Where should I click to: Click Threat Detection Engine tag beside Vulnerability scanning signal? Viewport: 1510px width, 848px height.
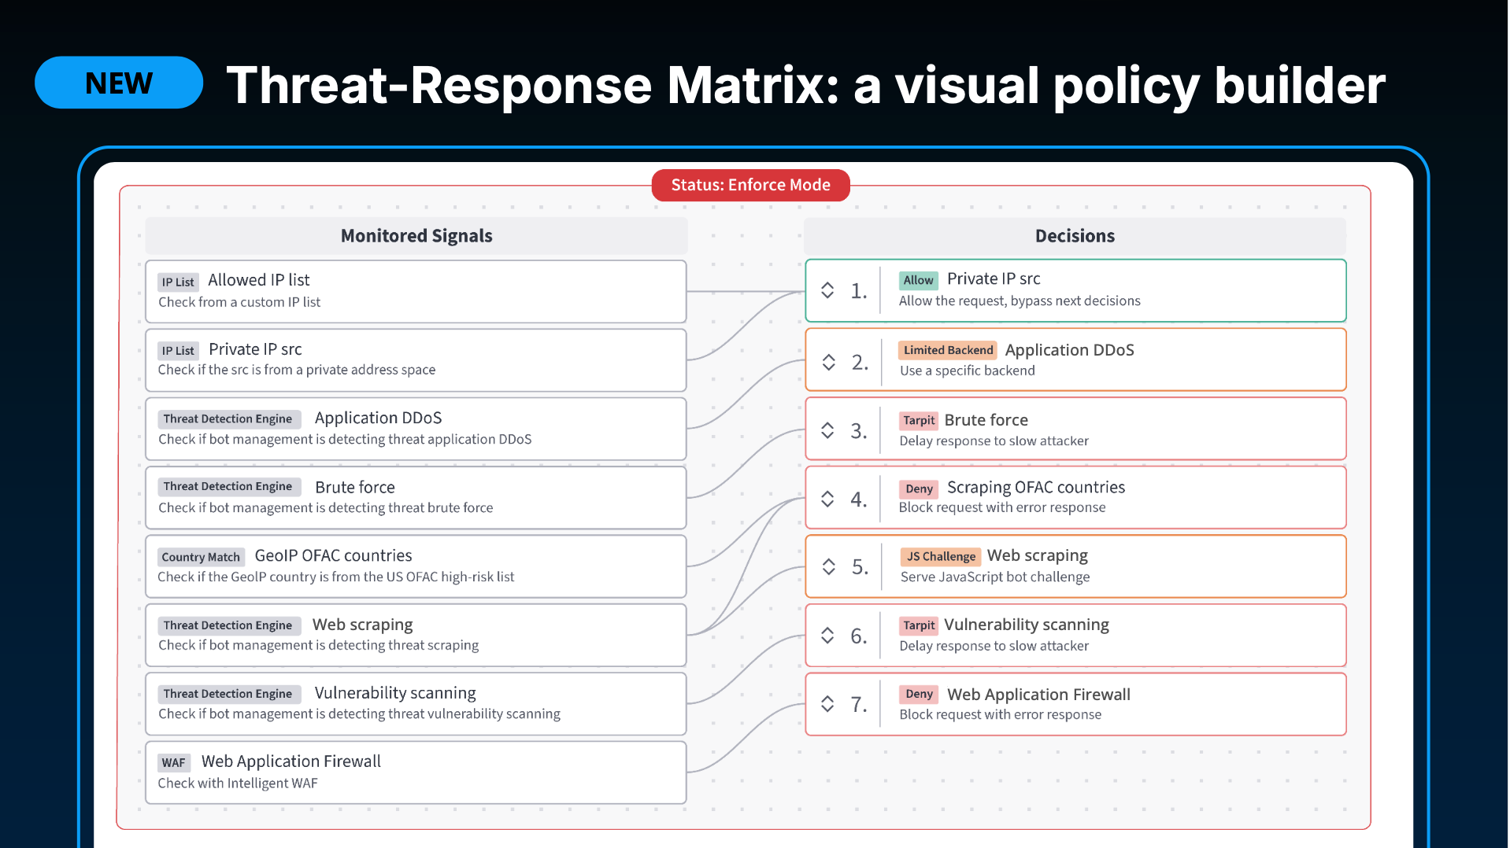coord(228,694)
